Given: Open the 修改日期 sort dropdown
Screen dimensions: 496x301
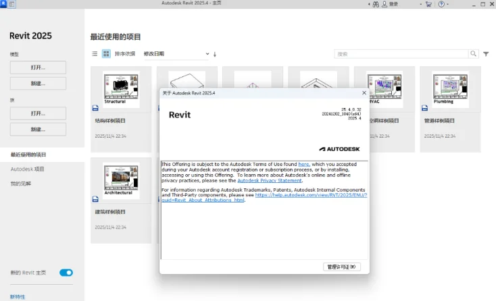Looking at the screenshot, I should coord(176,54).
